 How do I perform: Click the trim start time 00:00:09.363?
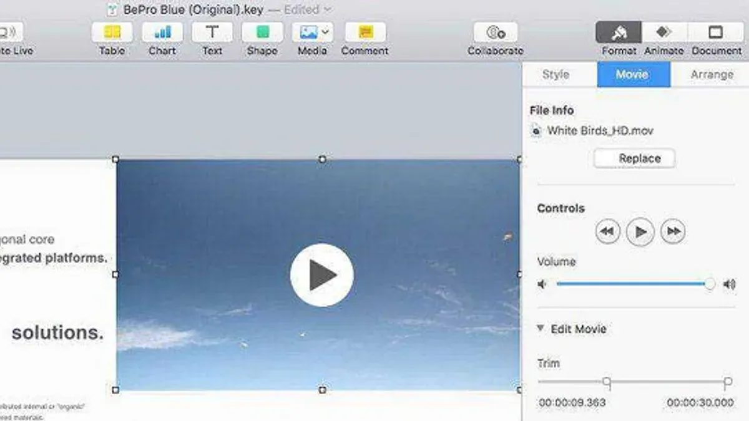572,403
